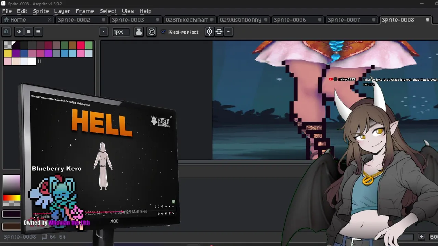The height and width of the screenshot is (246, 438).
Task: Open the File menu
Action: (7, 11)
